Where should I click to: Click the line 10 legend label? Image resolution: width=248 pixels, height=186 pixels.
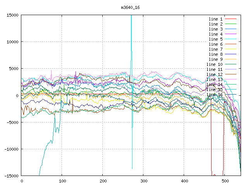214,64
